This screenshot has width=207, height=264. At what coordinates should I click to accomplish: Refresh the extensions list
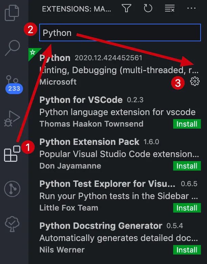tap(148, 8)
